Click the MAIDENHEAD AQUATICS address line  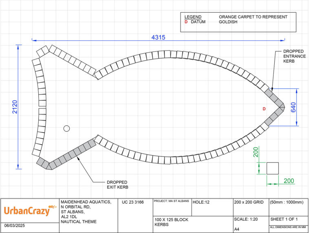(x=86, y=202)
